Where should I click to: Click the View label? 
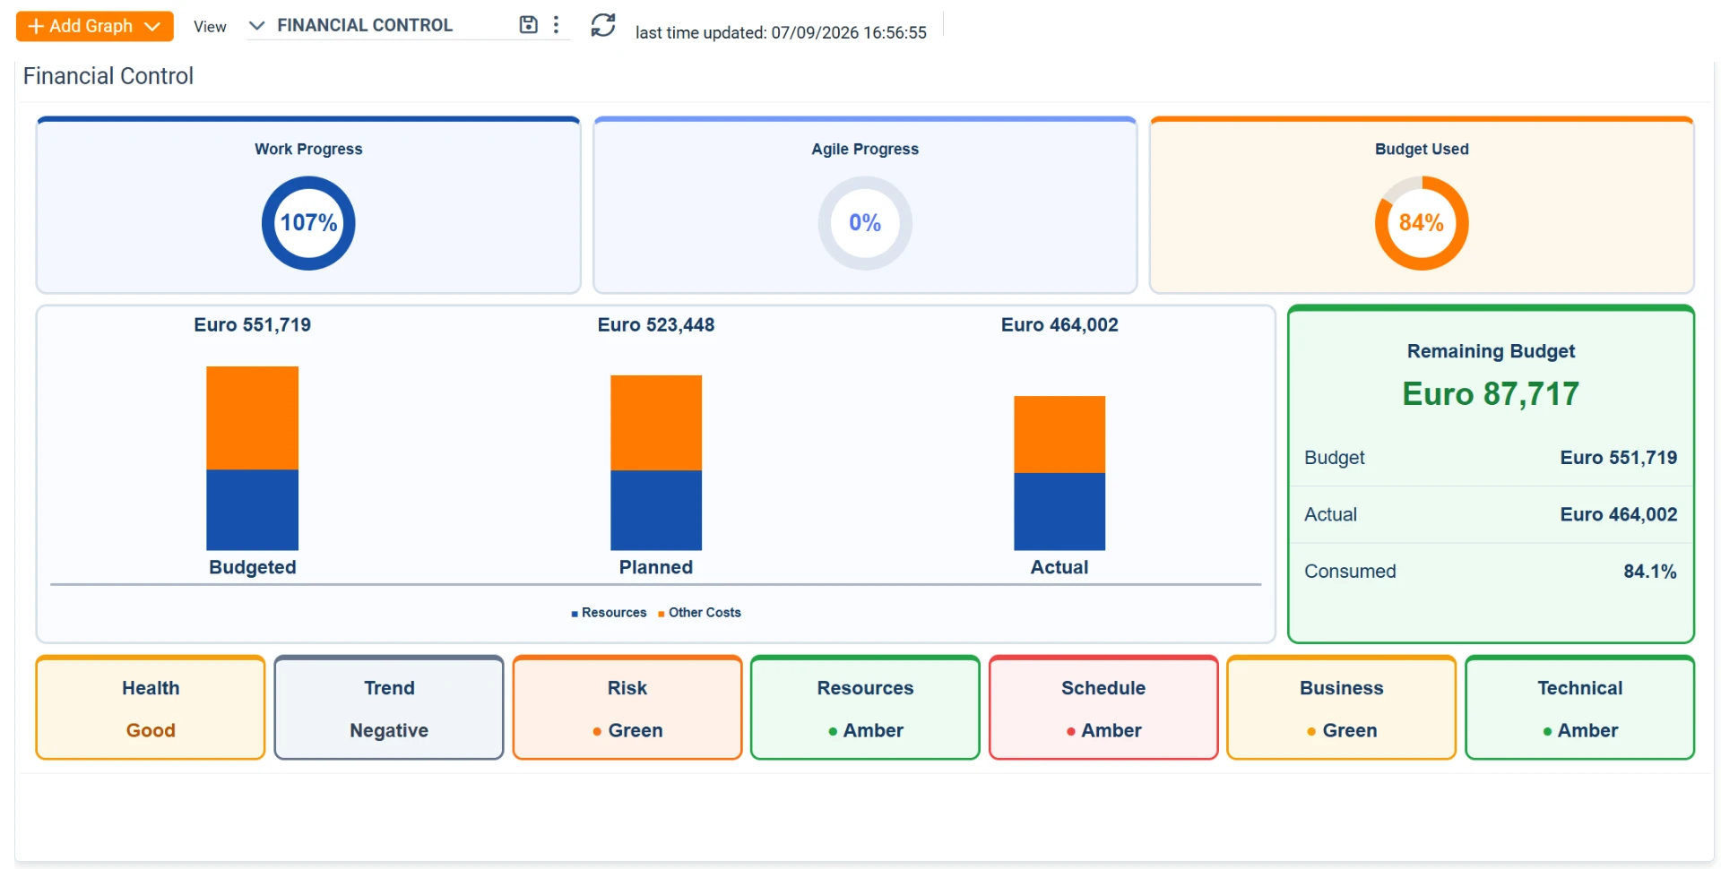point(210,27)
